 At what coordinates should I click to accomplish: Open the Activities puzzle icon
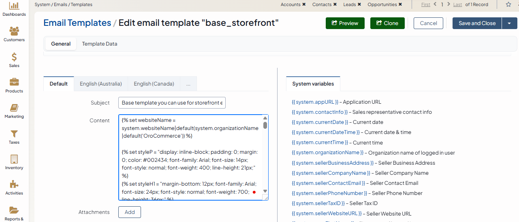tap(14, 184)
